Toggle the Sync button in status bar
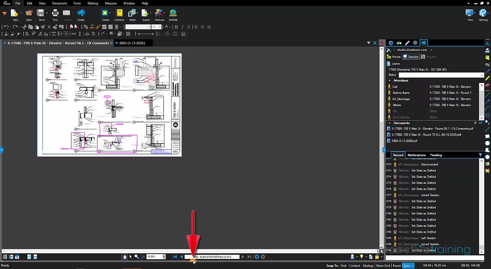The height and width of the screenshot is (269, 491). (408, 266)
